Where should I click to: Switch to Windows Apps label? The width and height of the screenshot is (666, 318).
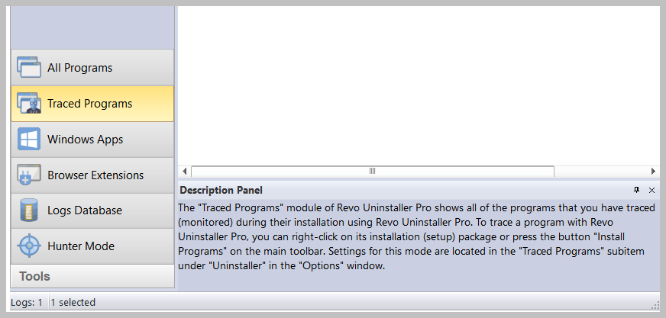point(85,140)
